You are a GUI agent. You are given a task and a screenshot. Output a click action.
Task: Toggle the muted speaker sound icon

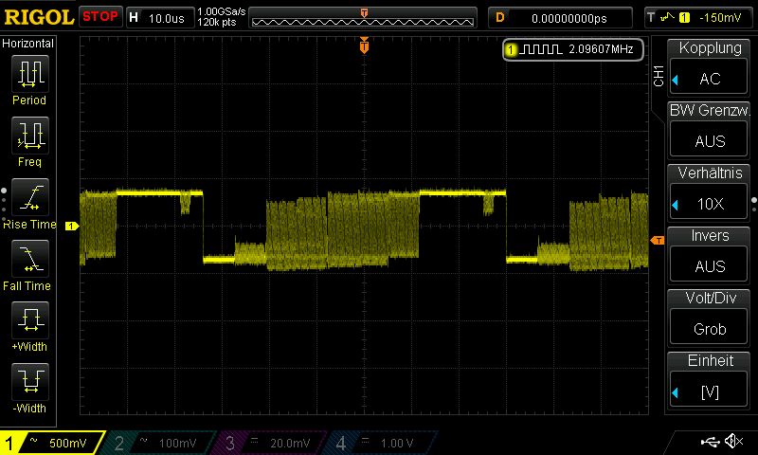(x=732, y=442)
